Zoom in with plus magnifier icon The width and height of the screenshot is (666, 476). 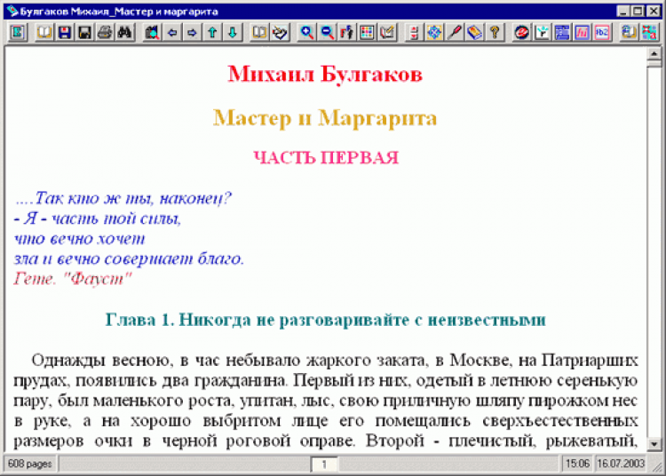tap(306, 32)
